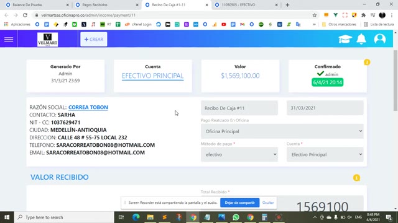
Task: Open the notifications bell
Action: pos(361,39)
